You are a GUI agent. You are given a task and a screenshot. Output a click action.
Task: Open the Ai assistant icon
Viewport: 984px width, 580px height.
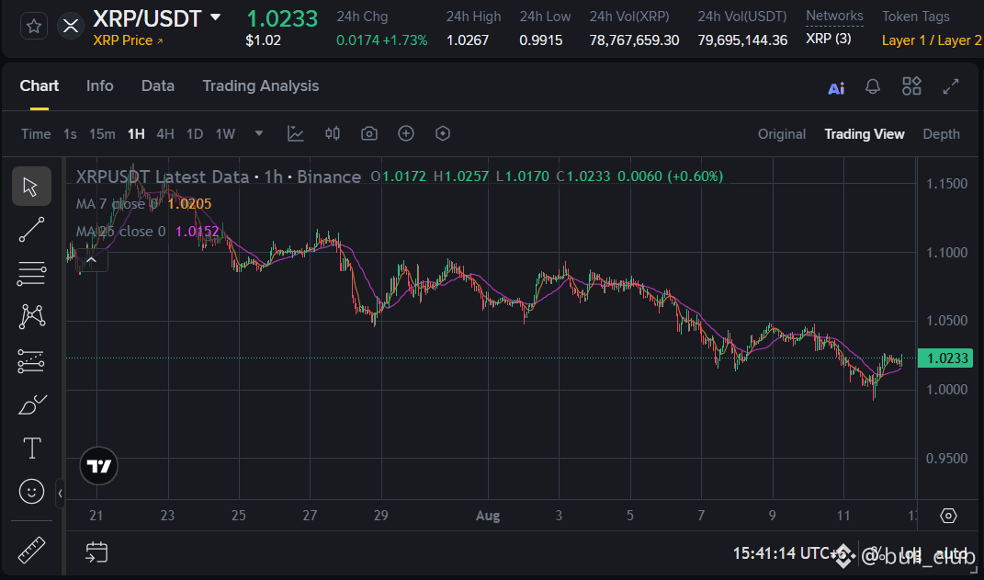[x=836, y=88]
